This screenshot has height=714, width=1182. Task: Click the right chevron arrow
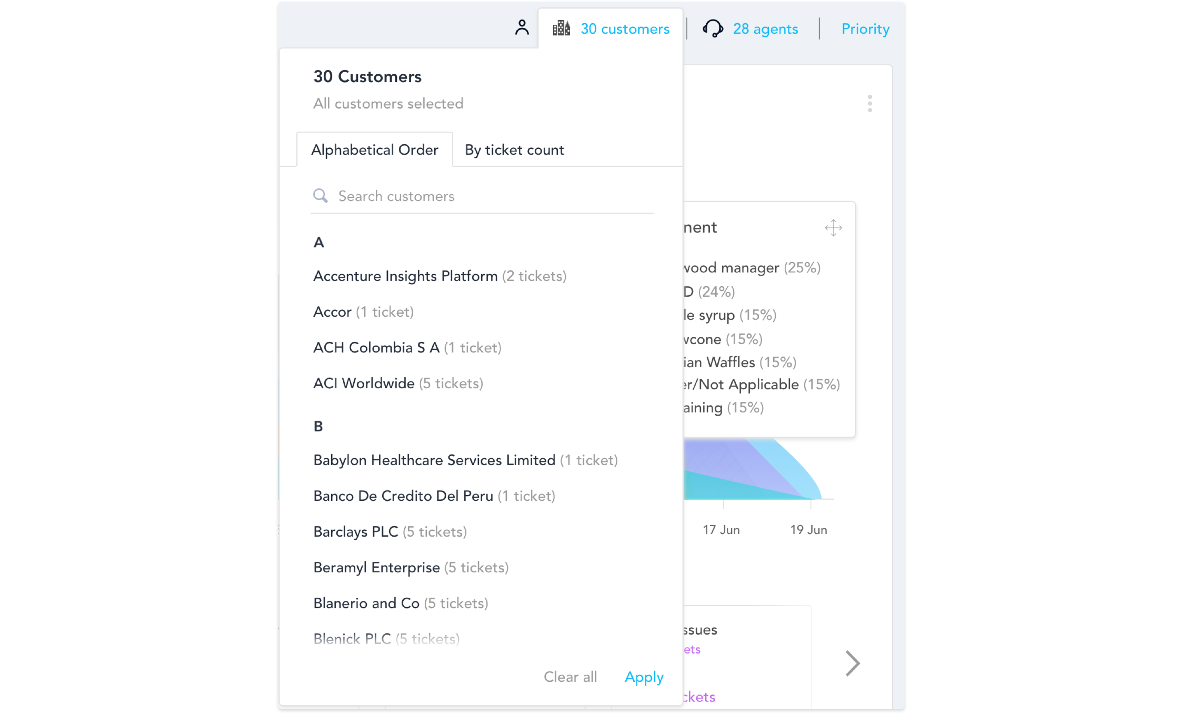[852, 663]
